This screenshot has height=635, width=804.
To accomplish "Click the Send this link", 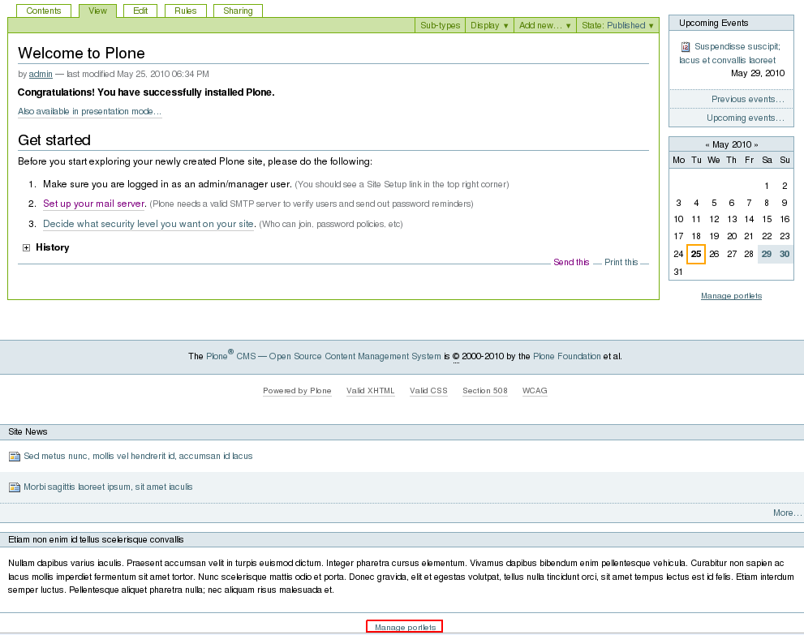I will [571, 262].
